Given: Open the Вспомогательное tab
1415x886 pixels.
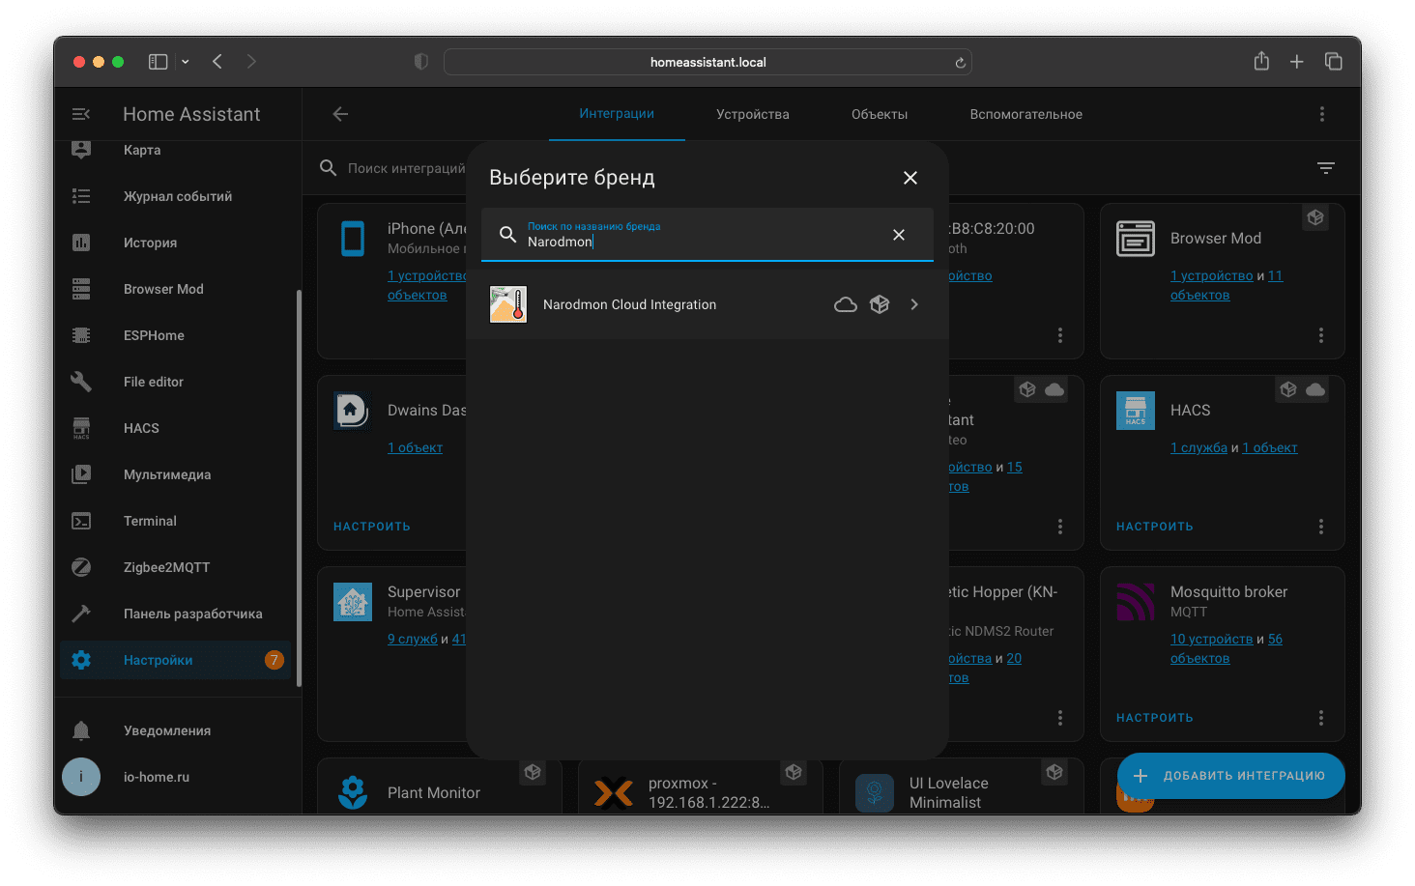Looking at the screenshot, I should (x=1025, y=114).
